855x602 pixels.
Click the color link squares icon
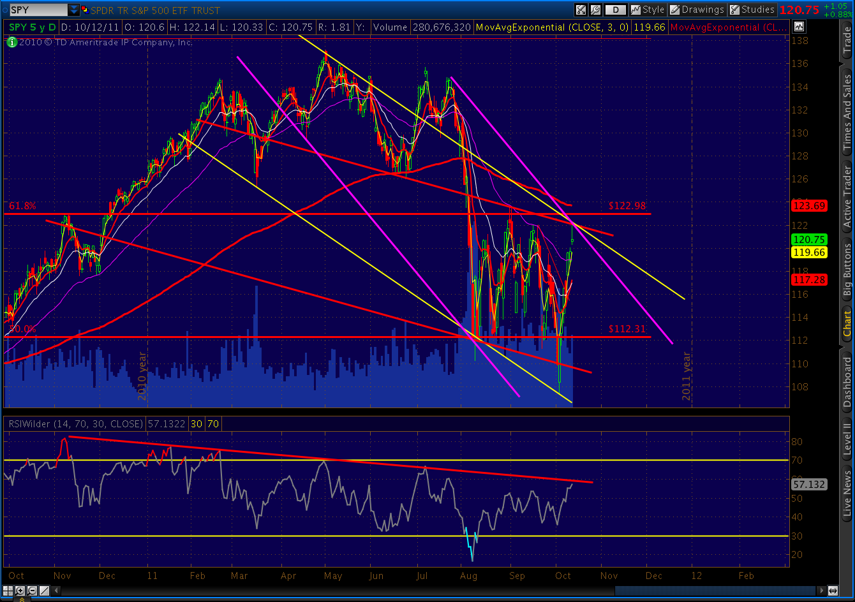pyautogui.click(x=85, y=10)
